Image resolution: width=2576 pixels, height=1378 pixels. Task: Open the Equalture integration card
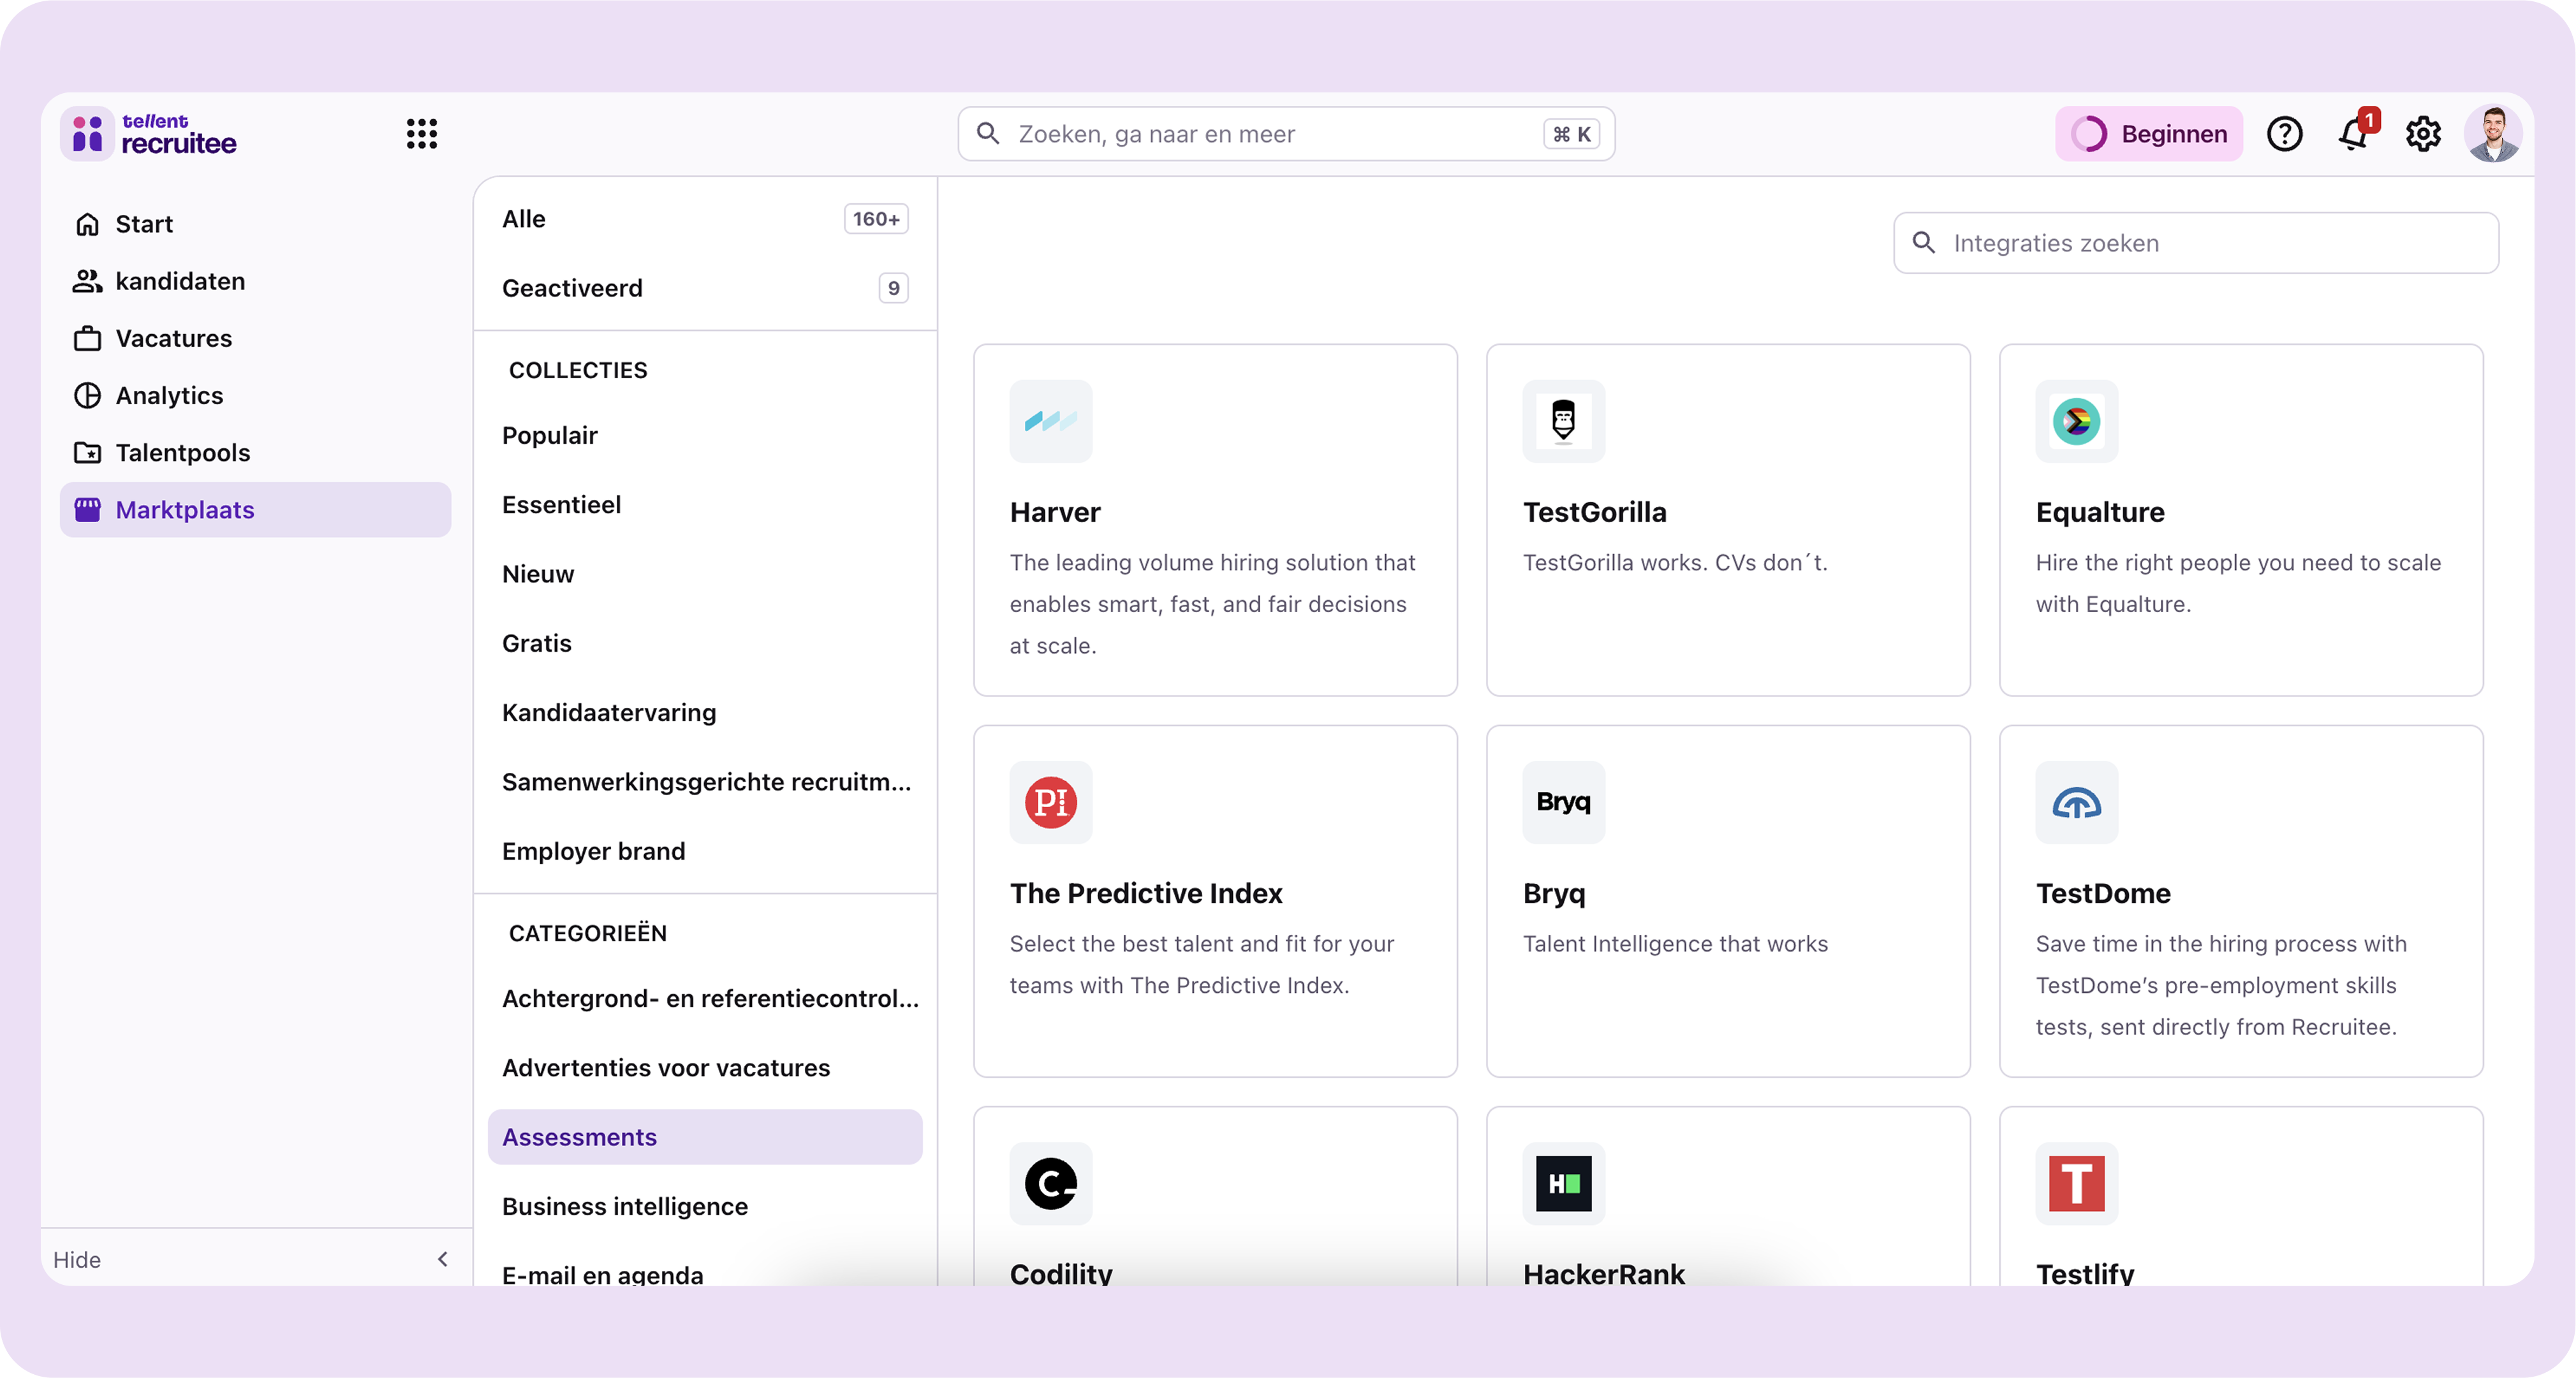pos(2240,520)
